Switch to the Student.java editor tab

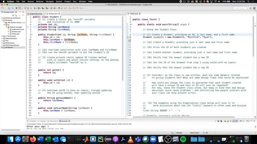[53, 14]
